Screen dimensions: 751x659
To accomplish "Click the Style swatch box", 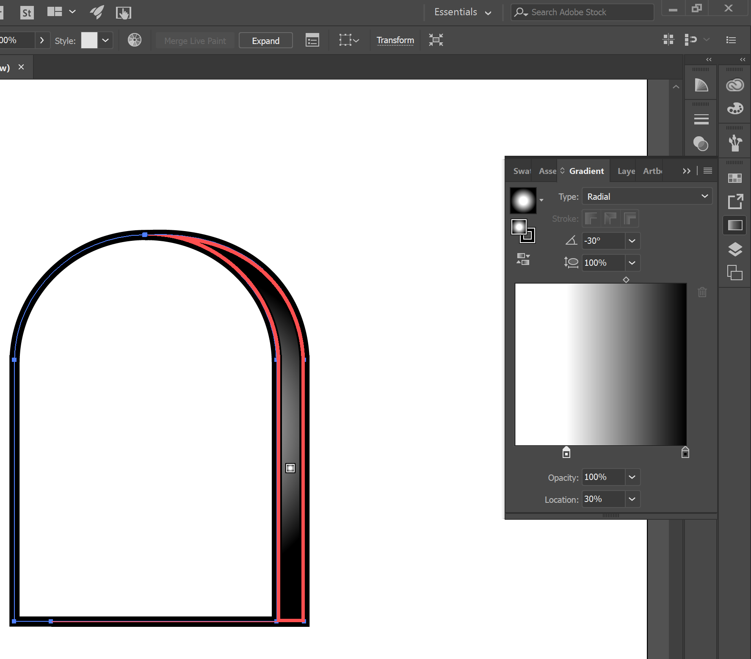I will [x=89, y=40].
